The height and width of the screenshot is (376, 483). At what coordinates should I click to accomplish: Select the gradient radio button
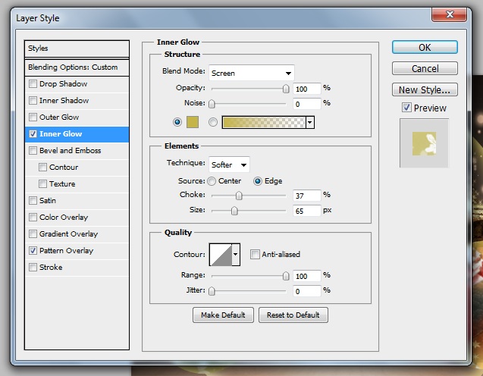[x=212, y=122]
